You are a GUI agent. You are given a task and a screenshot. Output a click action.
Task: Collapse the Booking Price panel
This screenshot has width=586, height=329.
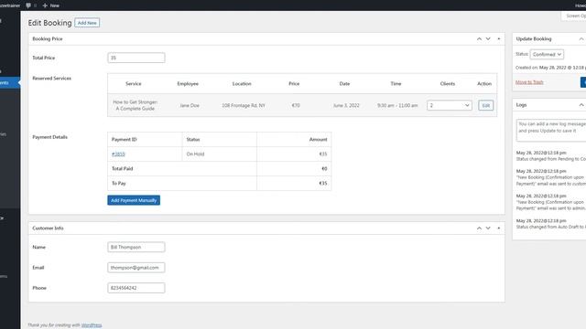tap(498, 38)
